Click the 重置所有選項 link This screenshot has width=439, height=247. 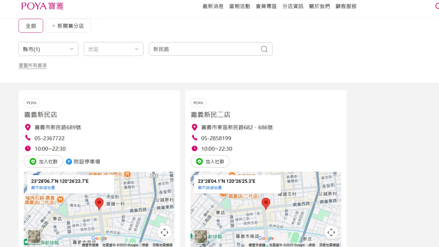pos(33,65)
